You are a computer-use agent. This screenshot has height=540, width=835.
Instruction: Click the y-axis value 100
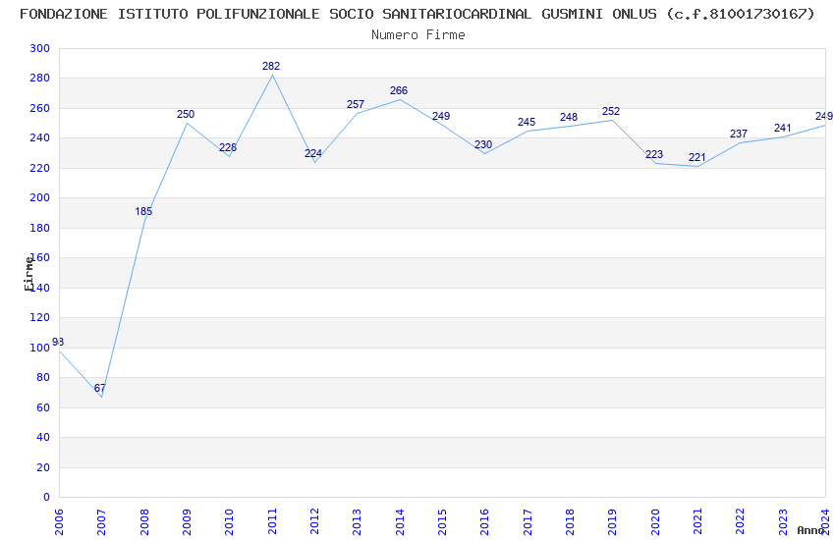(40, 348)
